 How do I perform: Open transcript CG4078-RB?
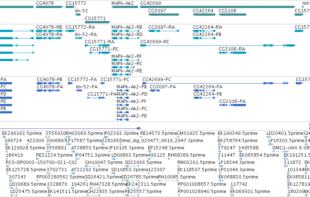(x=49, y=27)
